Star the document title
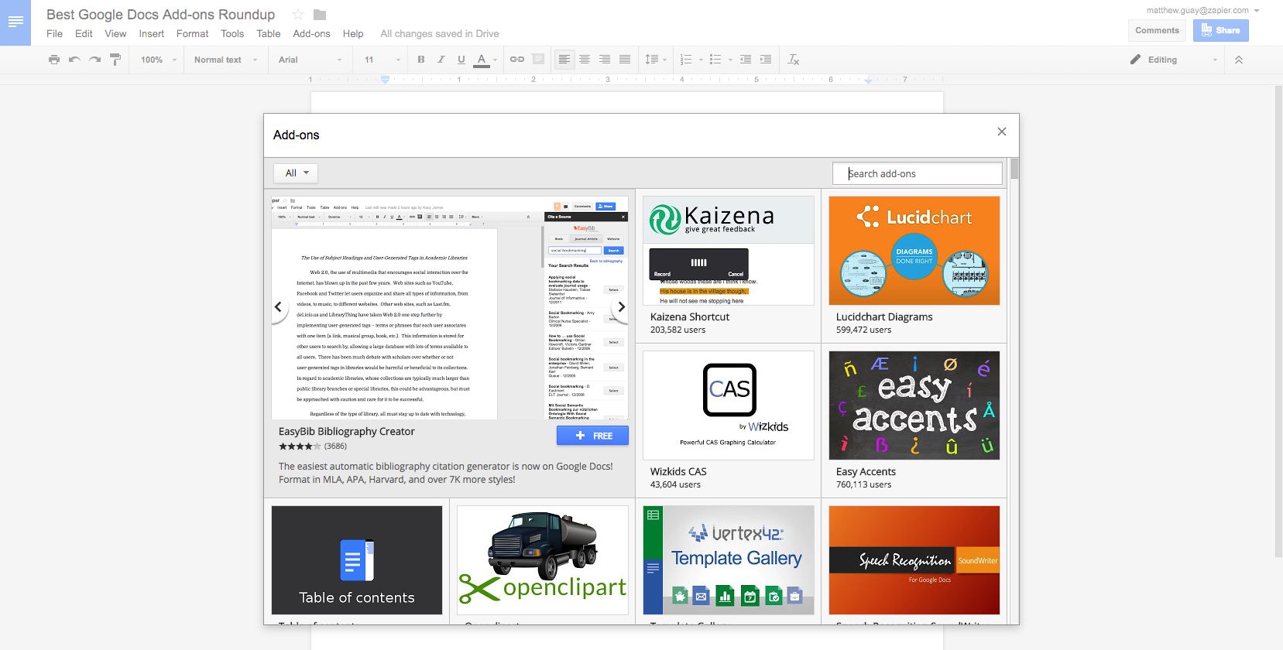This screenshot has width=1283, height=650. click(297, 15)
